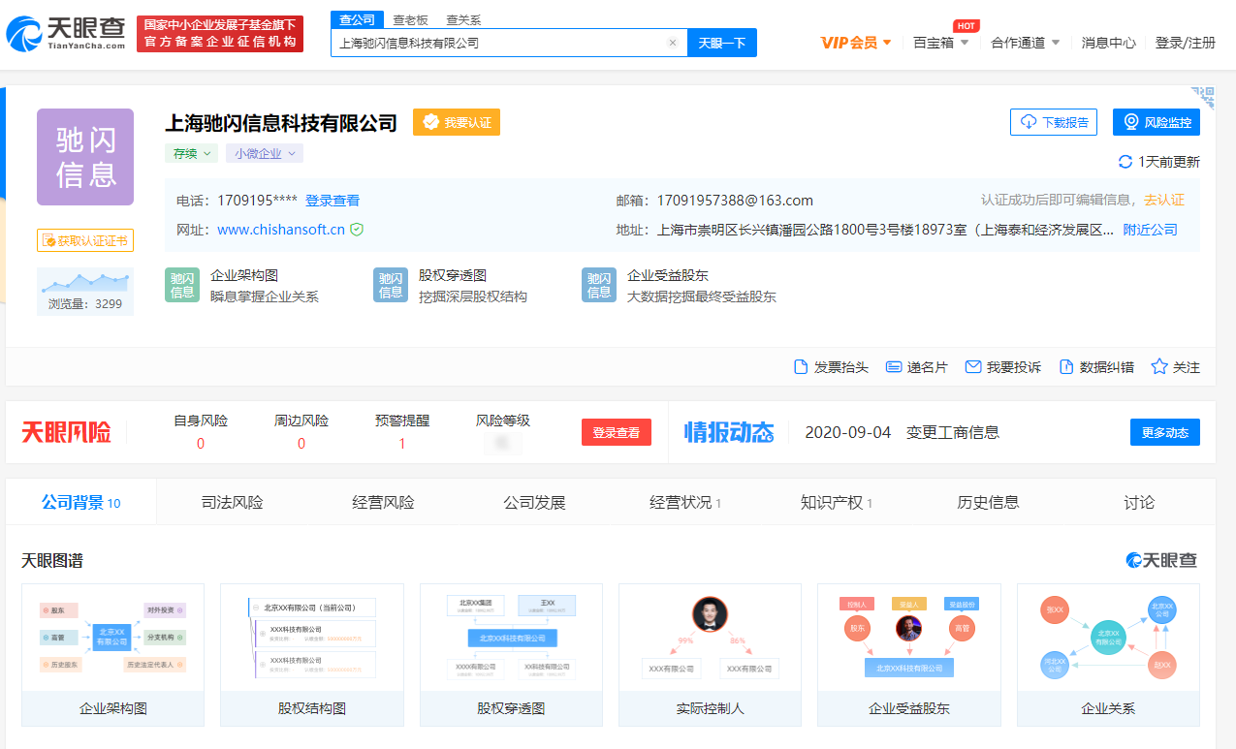Open the 发票抬头 invoice icon link
The image size is (1236, 749).
pos(801,367)
